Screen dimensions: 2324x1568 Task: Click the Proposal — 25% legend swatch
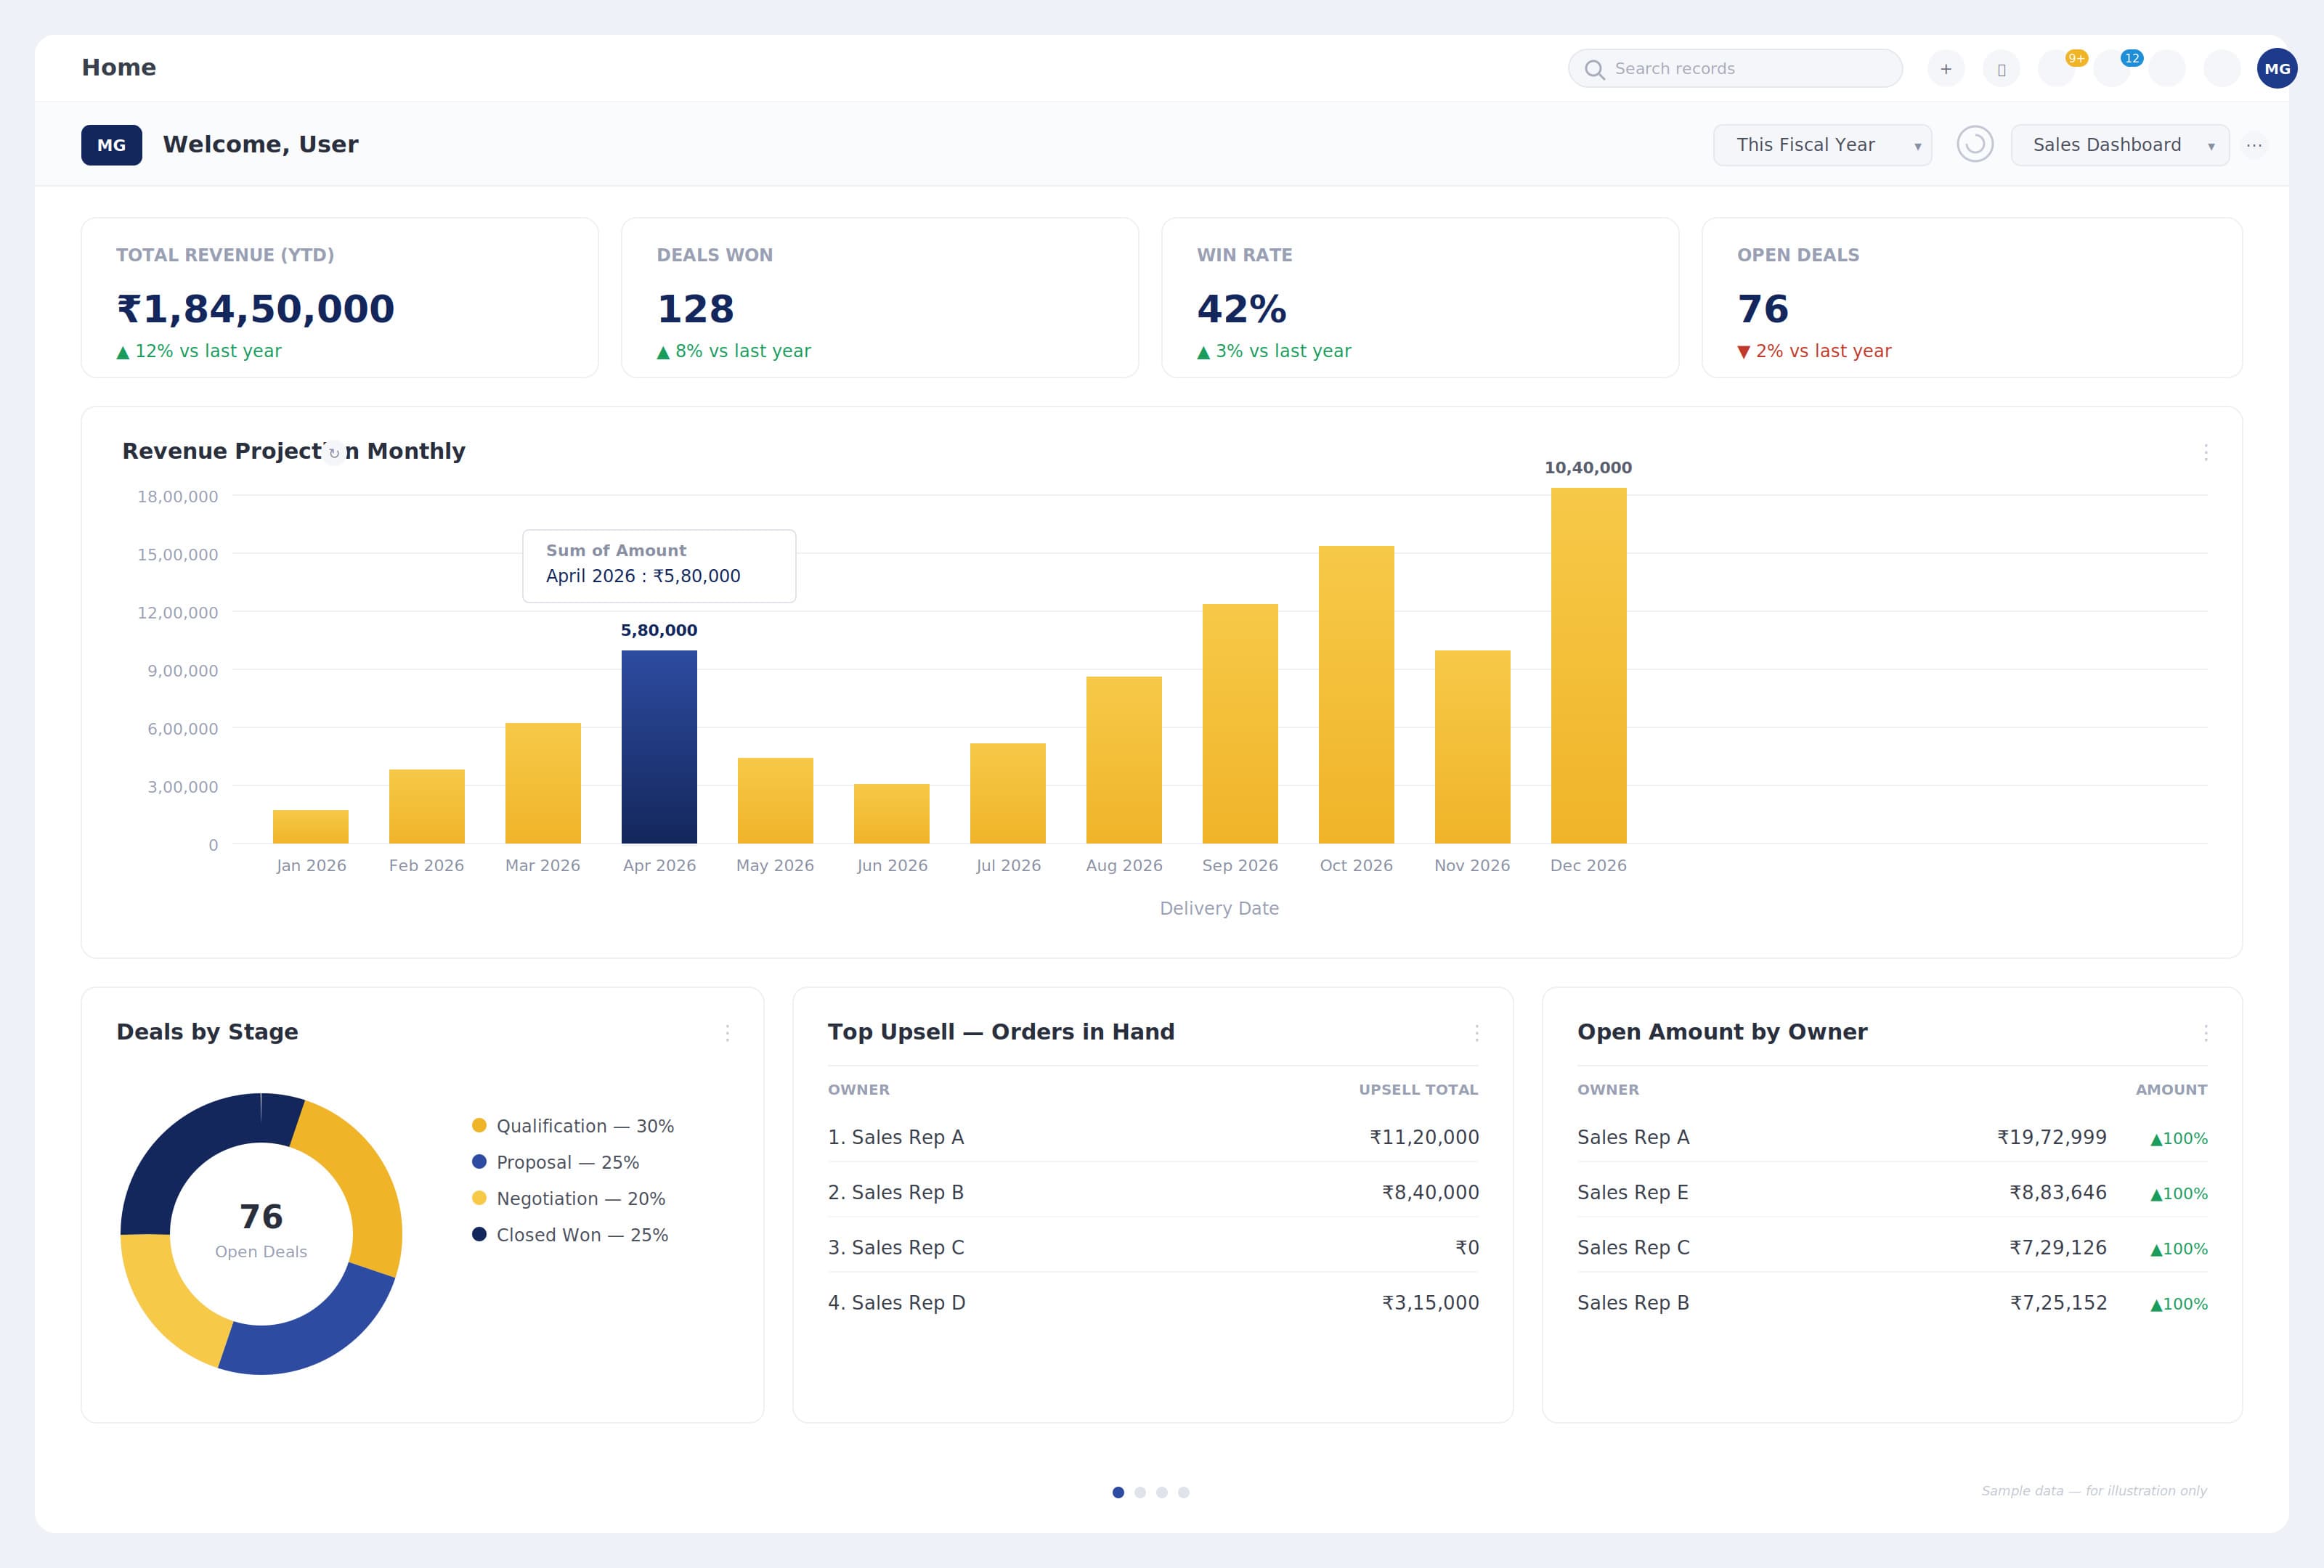pos(479,1161)
